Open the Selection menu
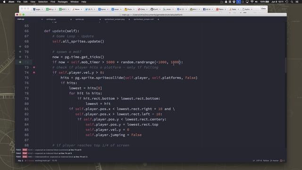Viewport: 302px width, 170px height. 43,2
